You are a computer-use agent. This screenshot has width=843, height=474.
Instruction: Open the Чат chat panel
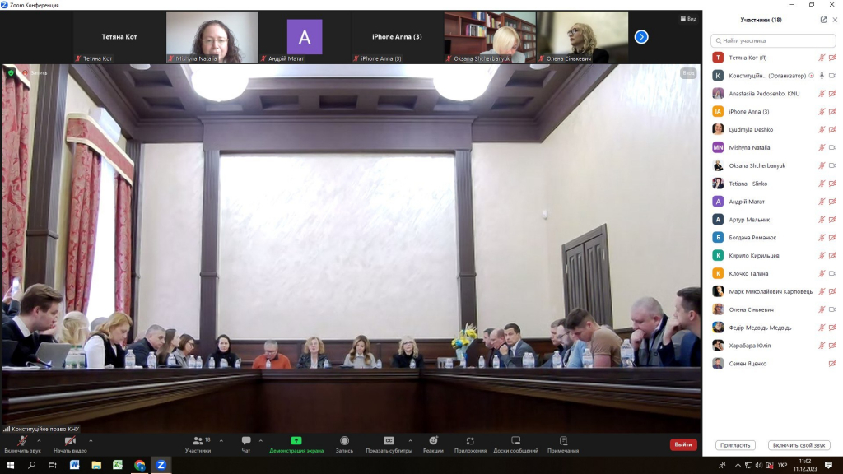245,444
